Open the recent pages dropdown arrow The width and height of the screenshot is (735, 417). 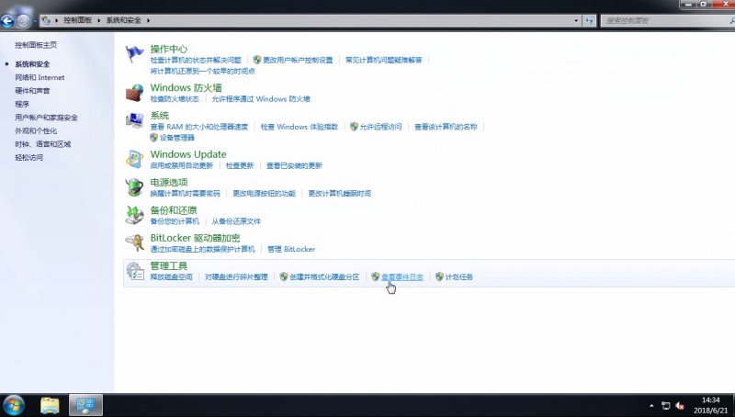(35, 20)
